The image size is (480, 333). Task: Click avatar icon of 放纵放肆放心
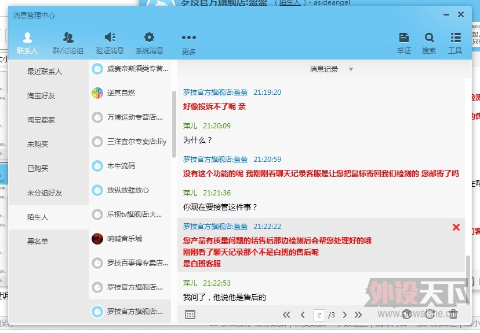[x=97, y=190]
